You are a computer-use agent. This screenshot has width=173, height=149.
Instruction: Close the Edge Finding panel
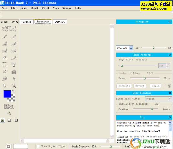(170, 55)
